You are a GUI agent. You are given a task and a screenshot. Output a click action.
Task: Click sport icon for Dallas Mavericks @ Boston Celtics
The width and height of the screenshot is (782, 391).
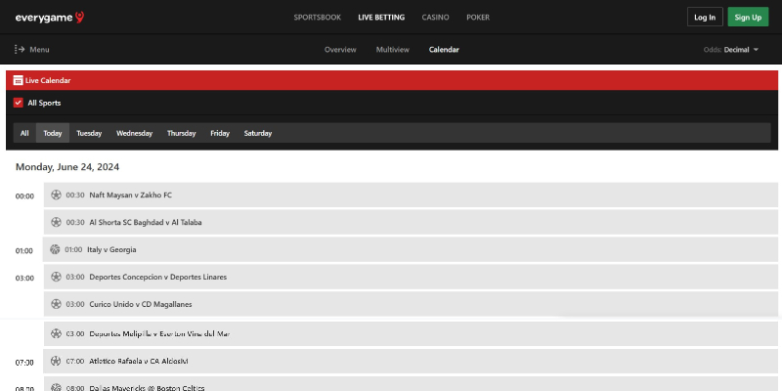(57, 387)
